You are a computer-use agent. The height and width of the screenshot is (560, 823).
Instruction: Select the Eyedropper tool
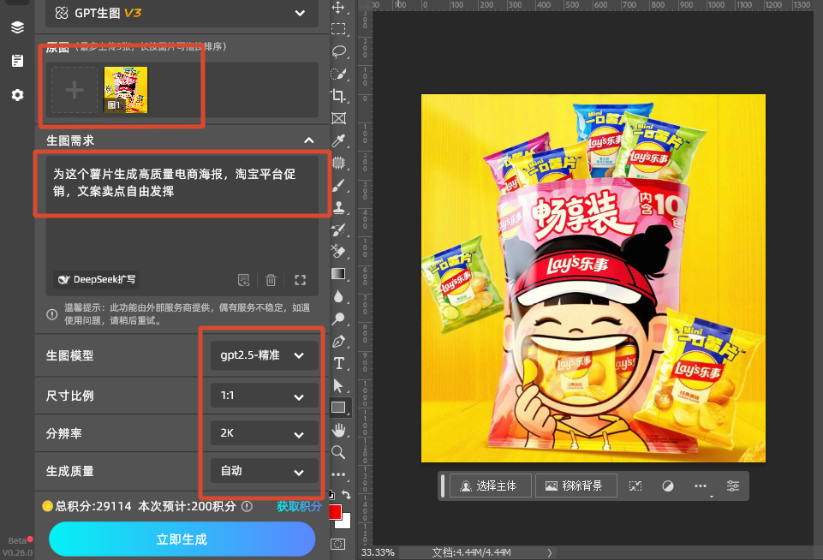338,140
